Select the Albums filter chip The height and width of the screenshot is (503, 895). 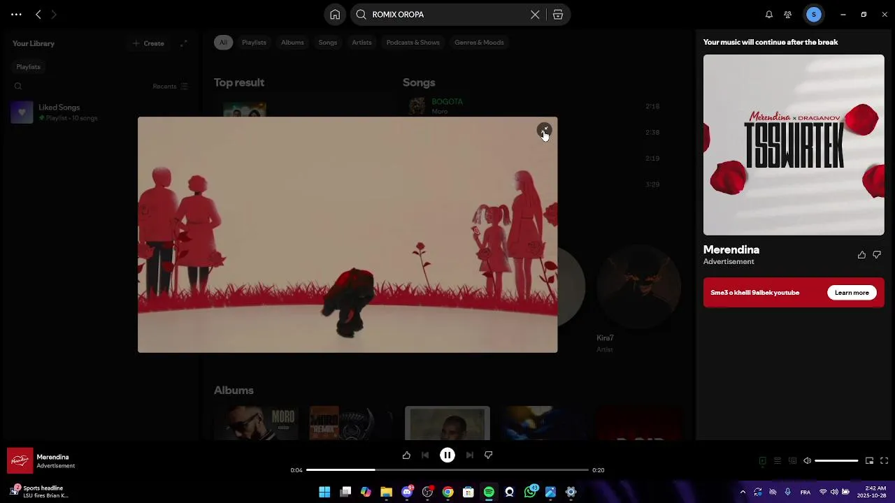click(x=292, y=43)
